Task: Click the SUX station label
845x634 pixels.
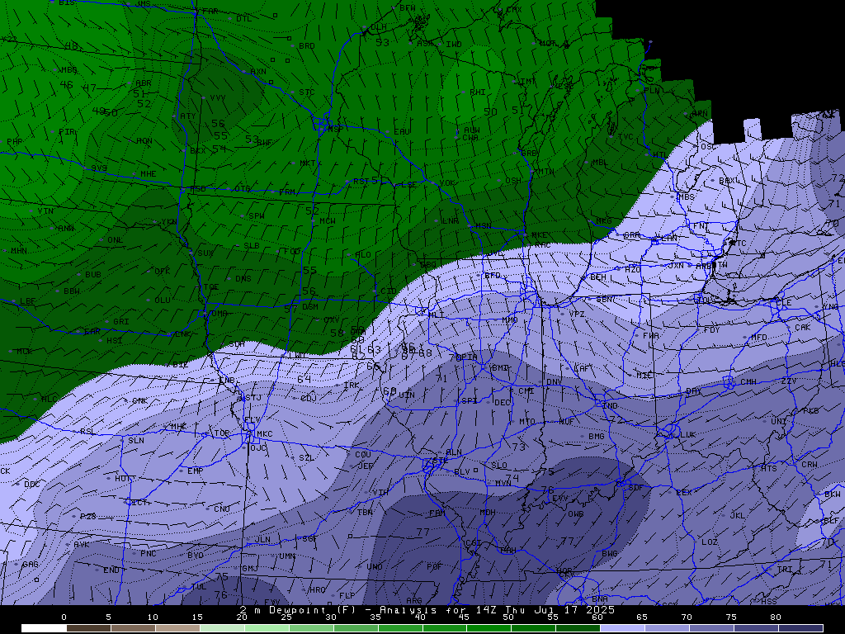Action: pos(205,253)
